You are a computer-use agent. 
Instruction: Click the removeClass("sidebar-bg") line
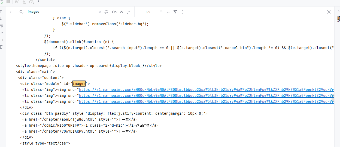(105, 24)
